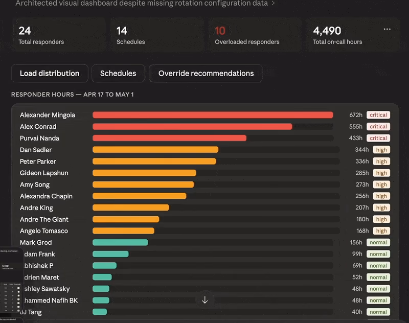Click the critical badge for Alexander Mingoia
Viewport: 409px width, 323px height.
[378, 115]
